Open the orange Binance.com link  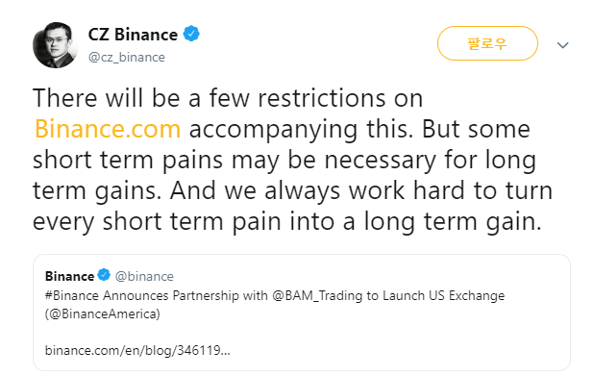coord(108,129)
